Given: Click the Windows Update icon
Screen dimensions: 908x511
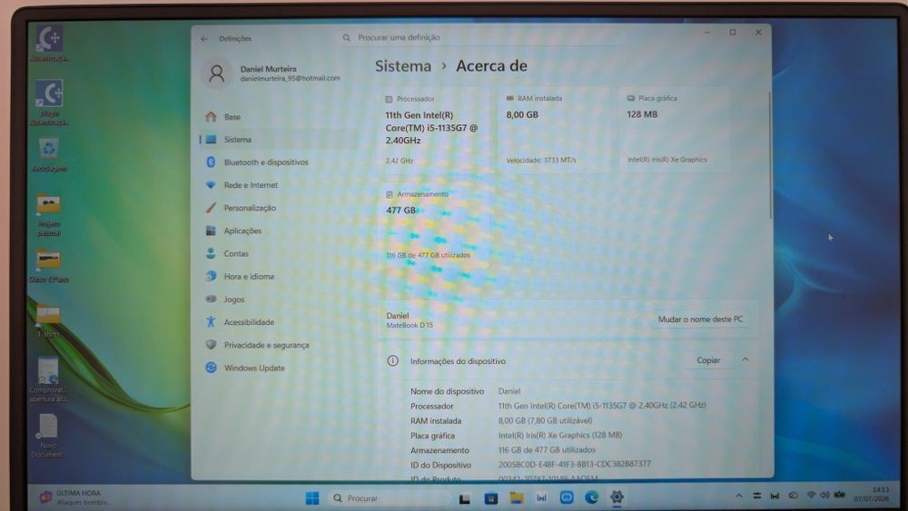Looking at the screenshot, I should pyautogui.click(x=211, y=368).
